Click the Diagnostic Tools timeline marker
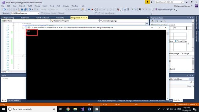199x112 pixels. point(187,28)
